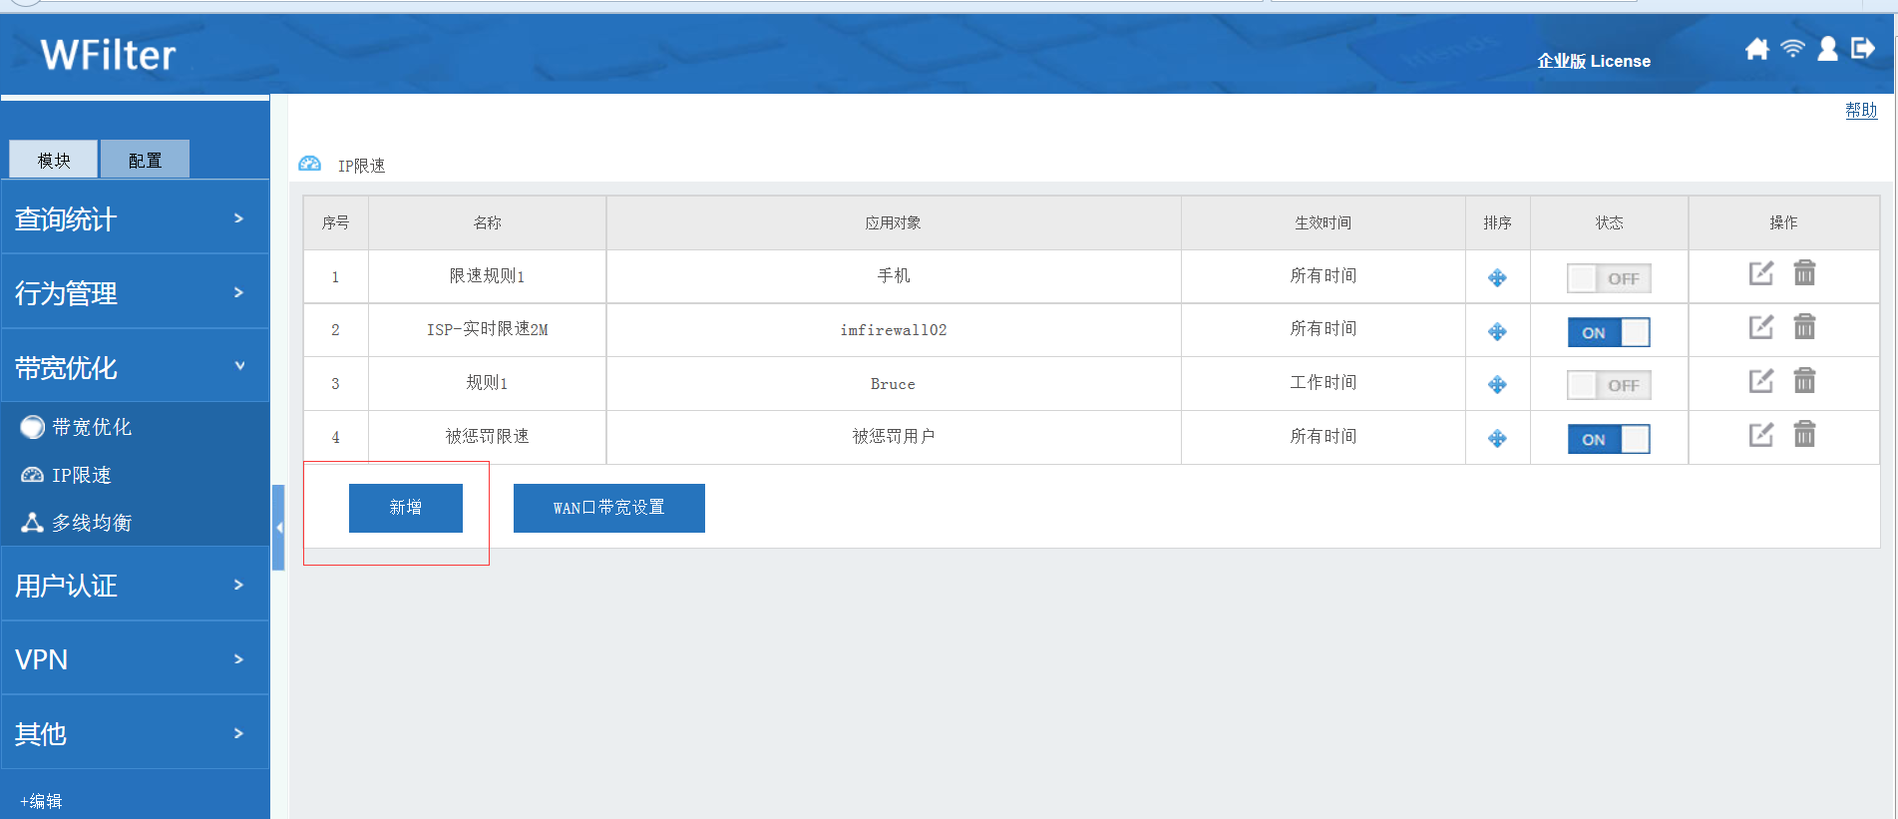Click the sidebar collapse handle
Viewport: 1898px width, 819px height.
[x=279, y=527]
